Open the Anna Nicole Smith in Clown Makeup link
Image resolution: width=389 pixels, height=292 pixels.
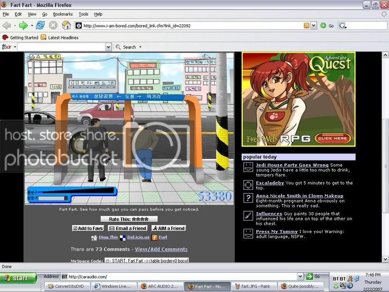[x=300, y=196]
